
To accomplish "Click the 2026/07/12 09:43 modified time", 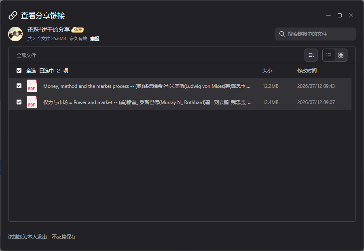I will coord(316,86).
